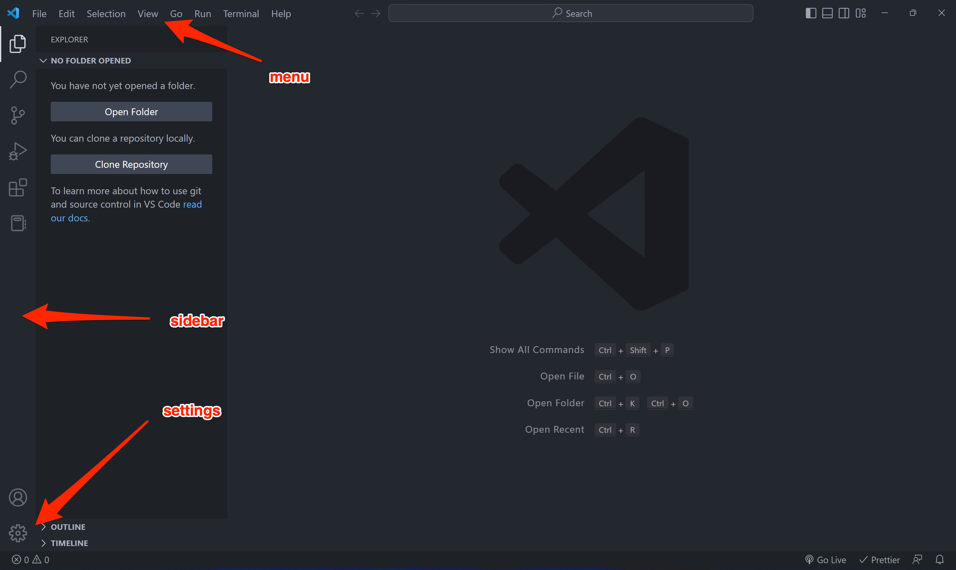Toggle primary side bar visibility

[810, 13]
